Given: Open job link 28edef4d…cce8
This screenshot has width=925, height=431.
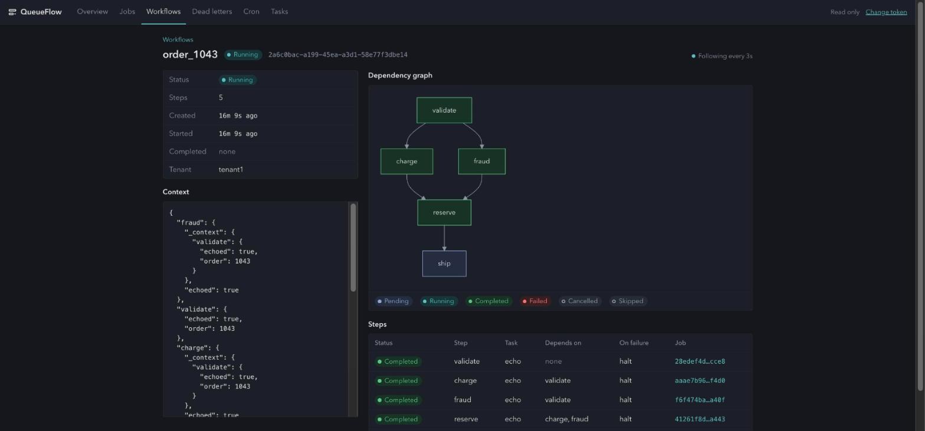Looking at the screenshot, I should tap(700, 361).
